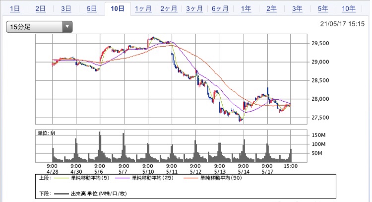Click the 出来高 単位:(M株/口/枚) legend text

click(x=99, y=194)
